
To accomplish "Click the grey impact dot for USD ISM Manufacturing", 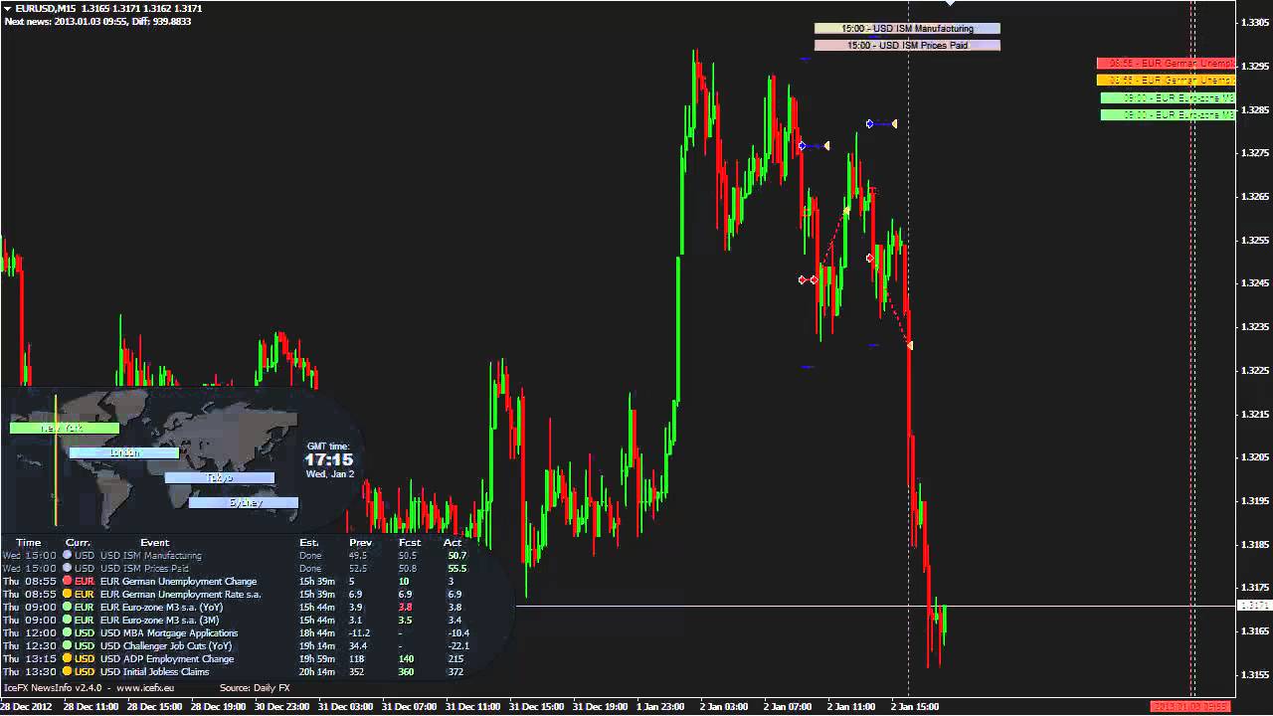I will point(67,555).
